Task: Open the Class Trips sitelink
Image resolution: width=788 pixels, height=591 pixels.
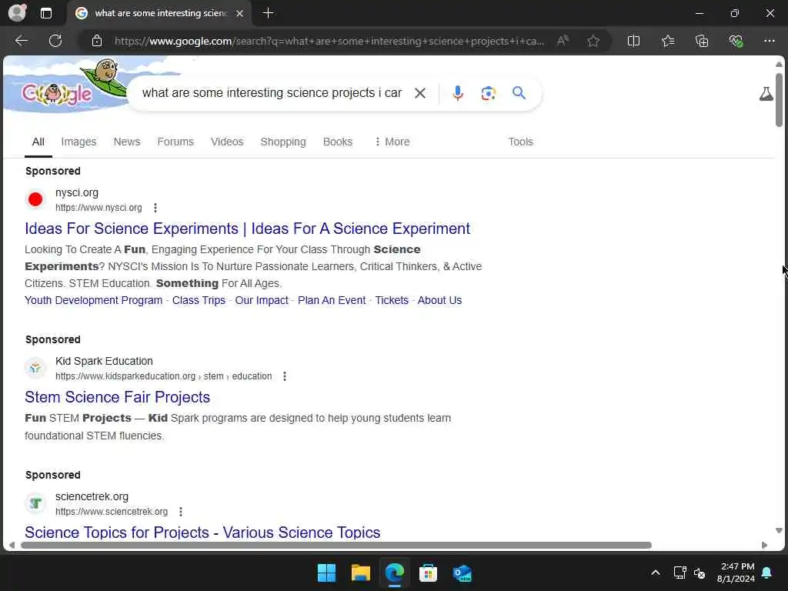Action: tap(199, 300)
